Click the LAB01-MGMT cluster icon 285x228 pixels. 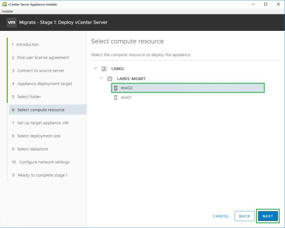pyautogui.click(x=110, y=79)
